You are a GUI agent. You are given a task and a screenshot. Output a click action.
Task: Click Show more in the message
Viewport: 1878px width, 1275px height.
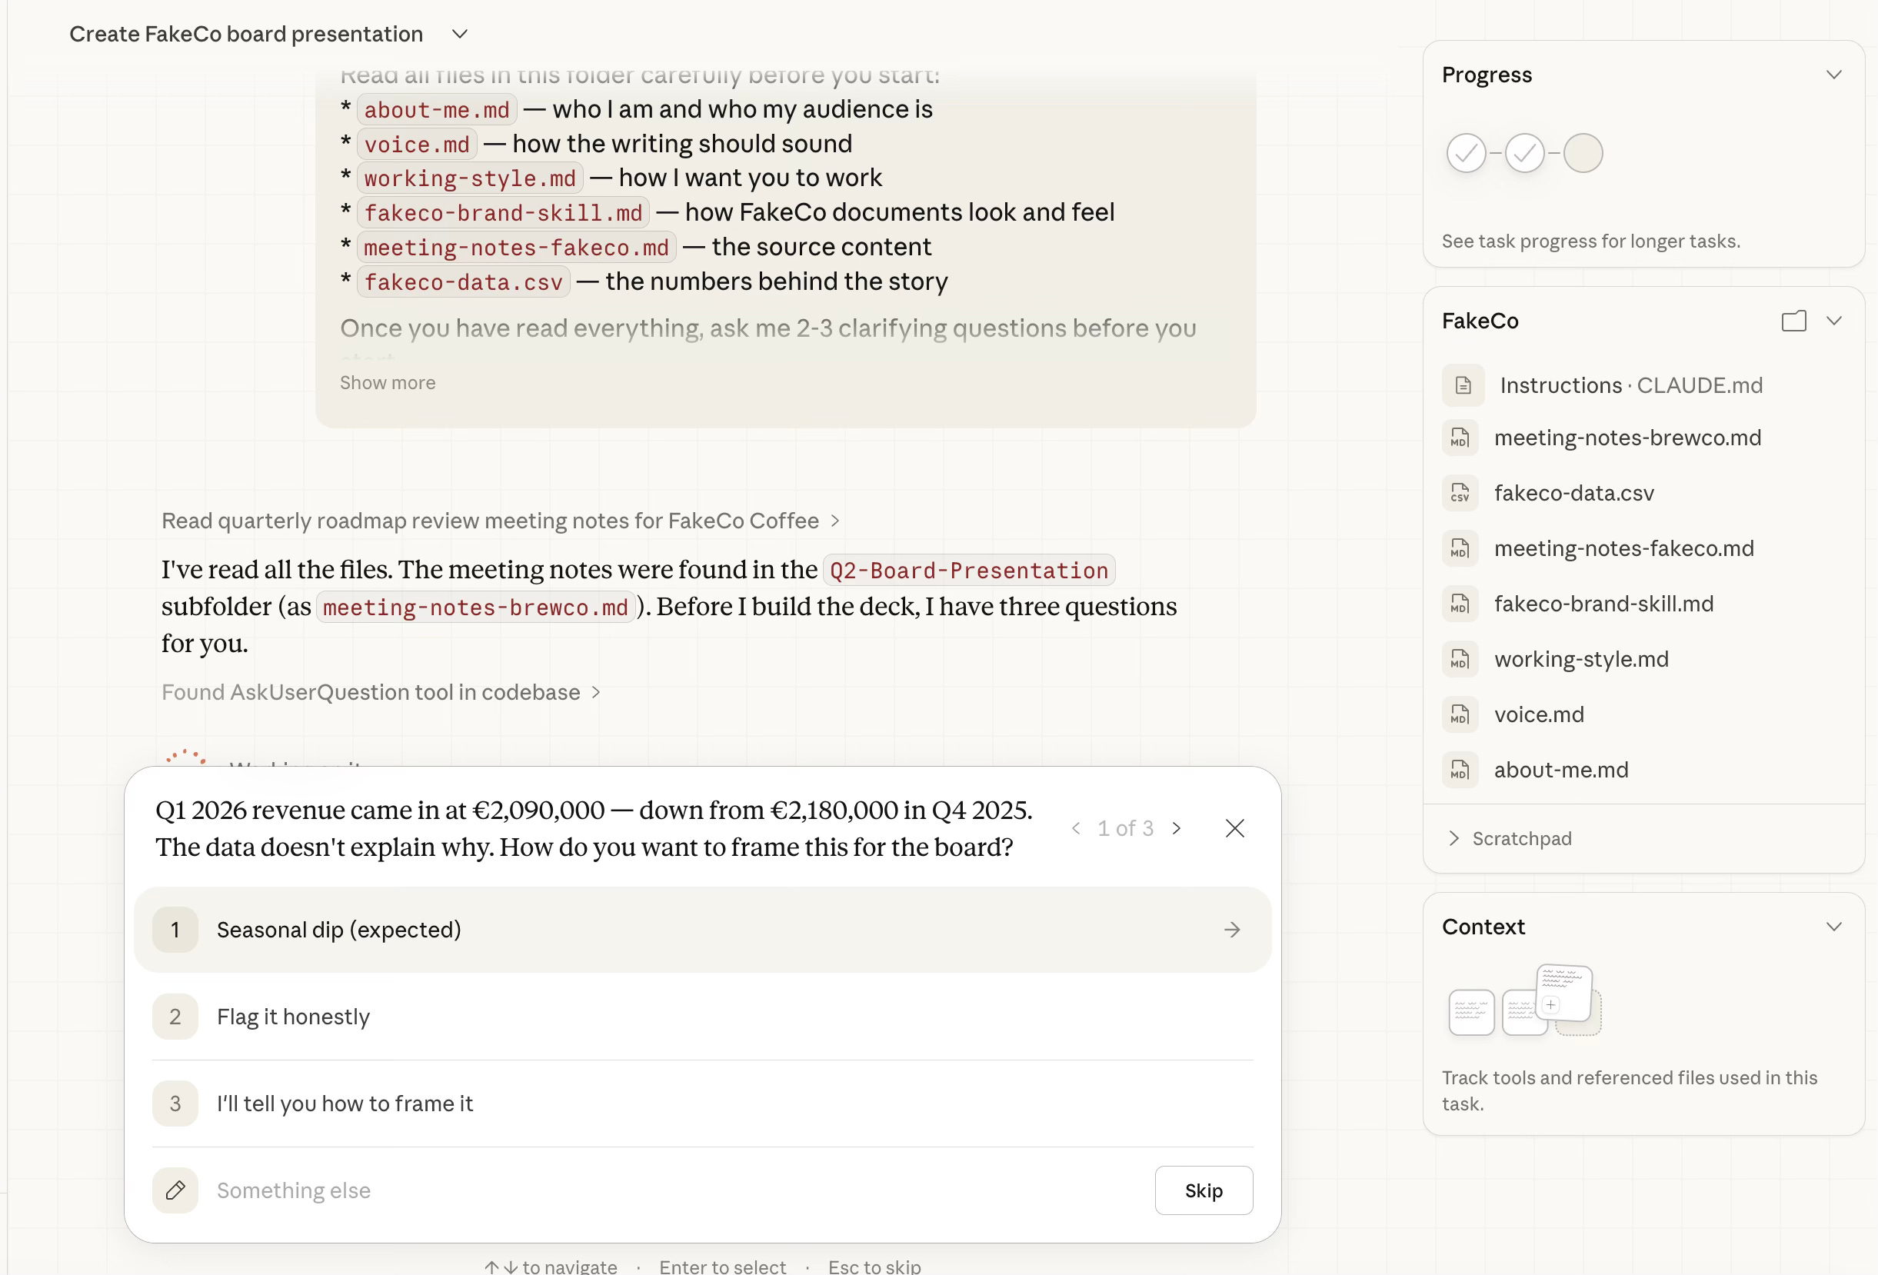pyautogui.click(x=387, y=383)
